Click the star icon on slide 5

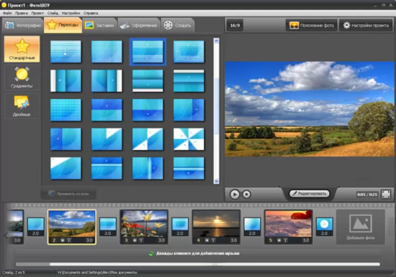[x=279, y=240]
